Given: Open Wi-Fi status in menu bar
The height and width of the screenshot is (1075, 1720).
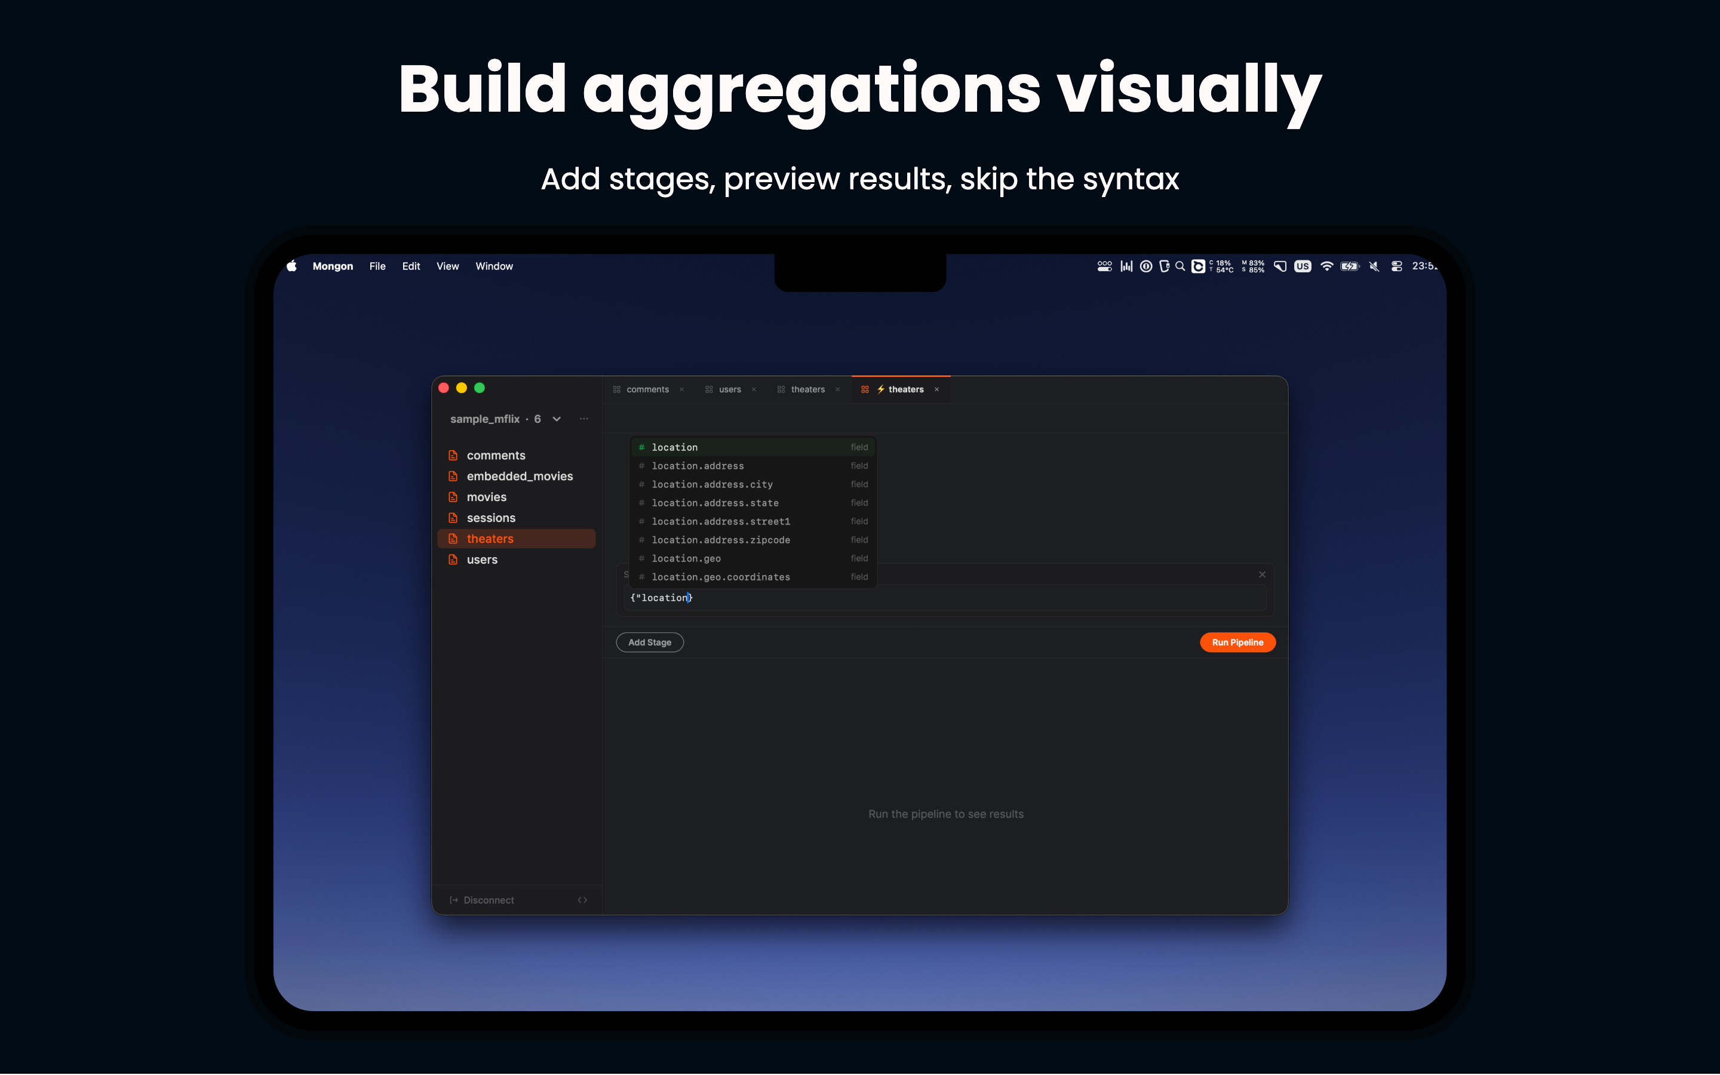Looking at the screenshot, I should click(x=1326, y=266).
